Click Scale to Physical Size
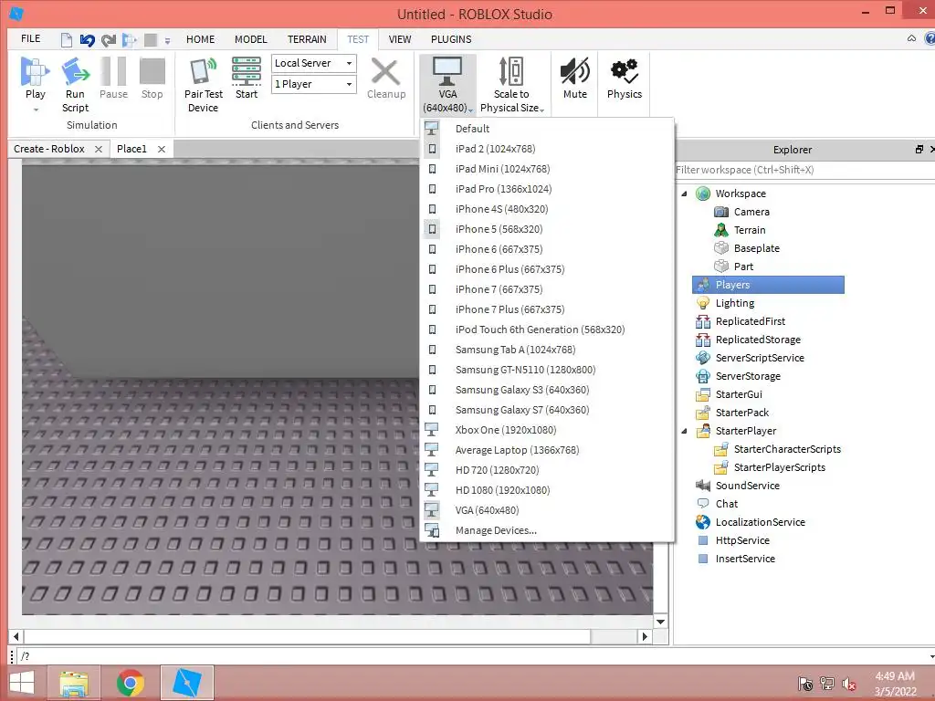The width and height of the screenshot is (935, 701). pyautogui.click(x=511, y=84)
